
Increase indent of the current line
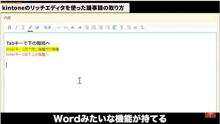(101, 28)
